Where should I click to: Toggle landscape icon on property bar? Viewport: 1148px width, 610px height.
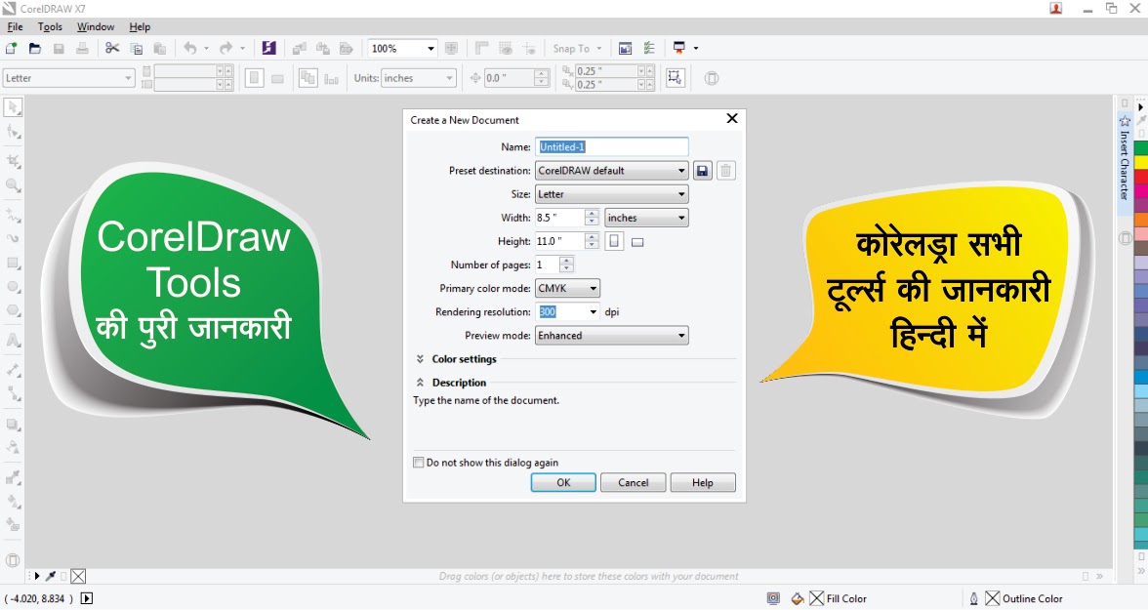[x=277, y=78]
